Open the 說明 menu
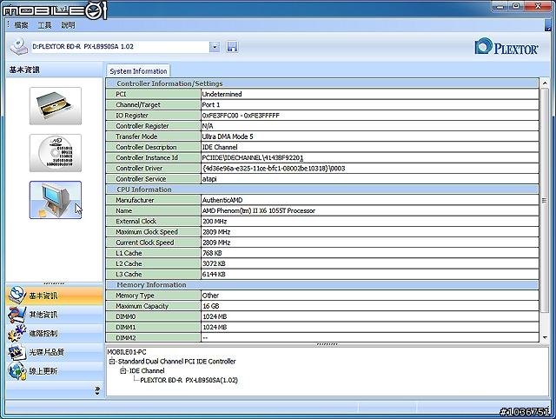The height and width of the screenshot is (419, 556). (x=68, y=25)
